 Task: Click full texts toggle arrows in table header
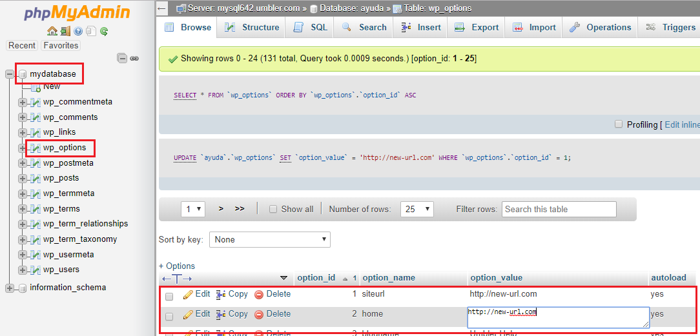[x=177, y=278]
